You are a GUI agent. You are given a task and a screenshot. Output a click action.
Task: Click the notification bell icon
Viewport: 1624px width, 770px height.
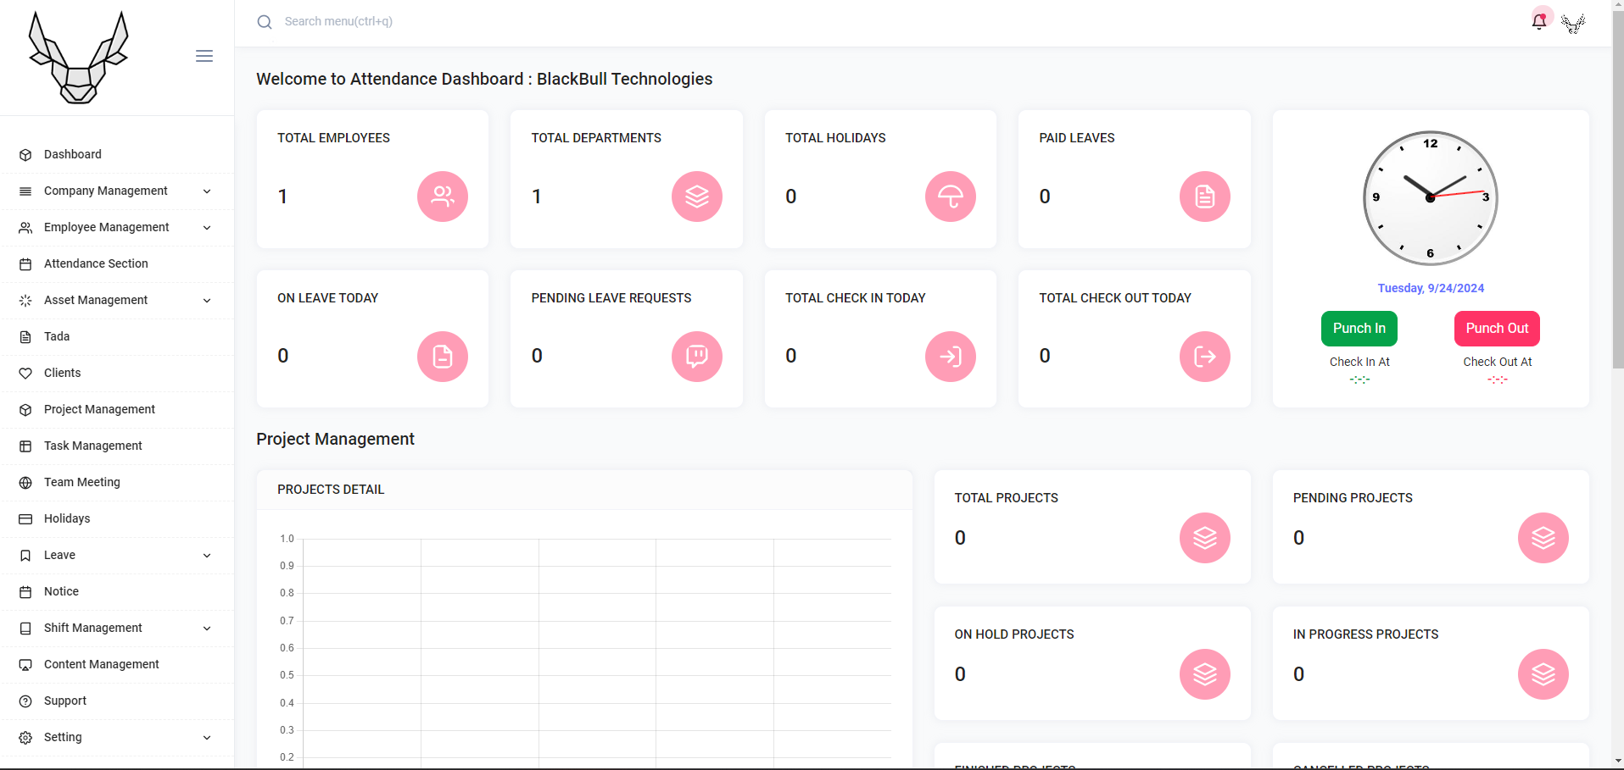pyautogui.click(x=1539, y=21)
